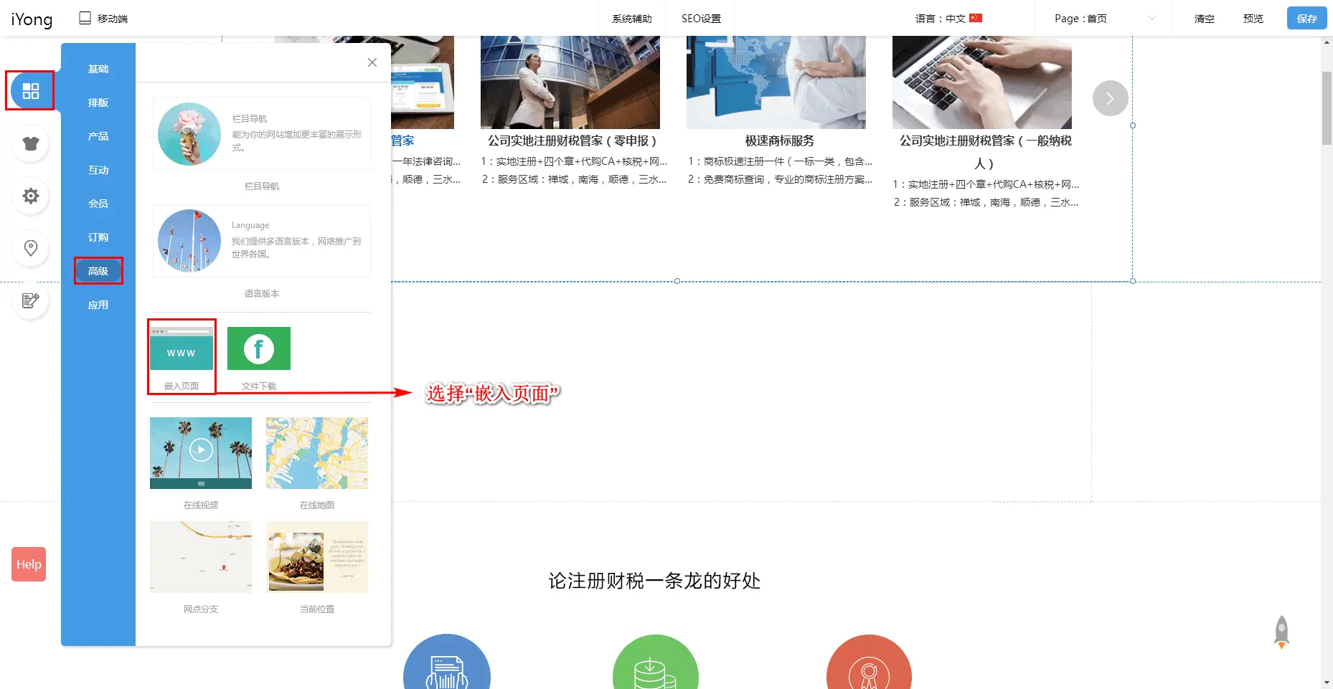The image size is (1333, 689).
Task: Switch to 移动端 mobile view
Action: pyautogui.click(x=103, y=19)
